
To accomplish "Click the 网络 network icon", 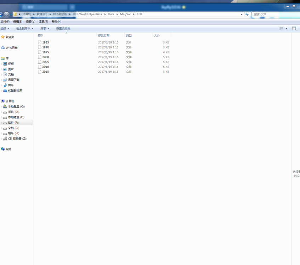I will click(x=3, y=149).
